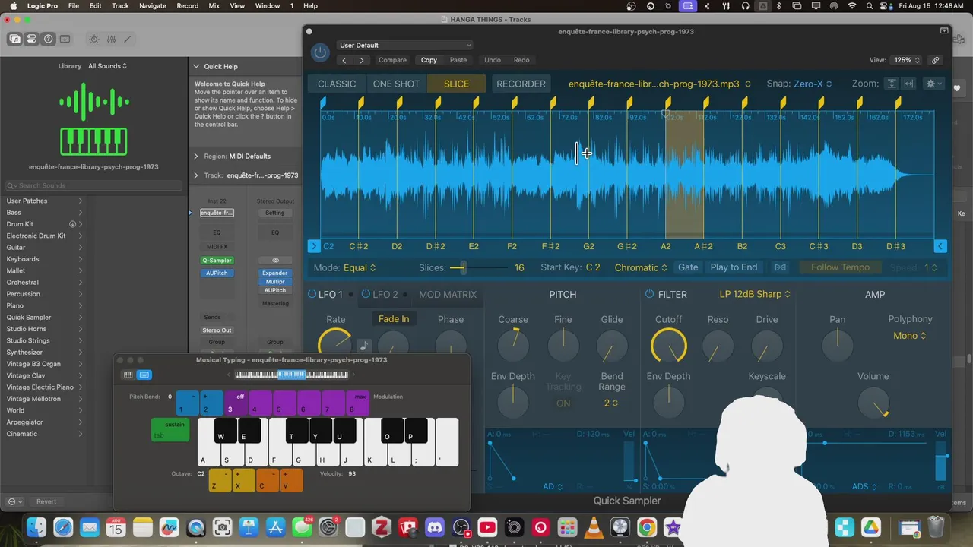Click the amp Volume knob
Screen dimensions: 973x547
coord(873,402)
